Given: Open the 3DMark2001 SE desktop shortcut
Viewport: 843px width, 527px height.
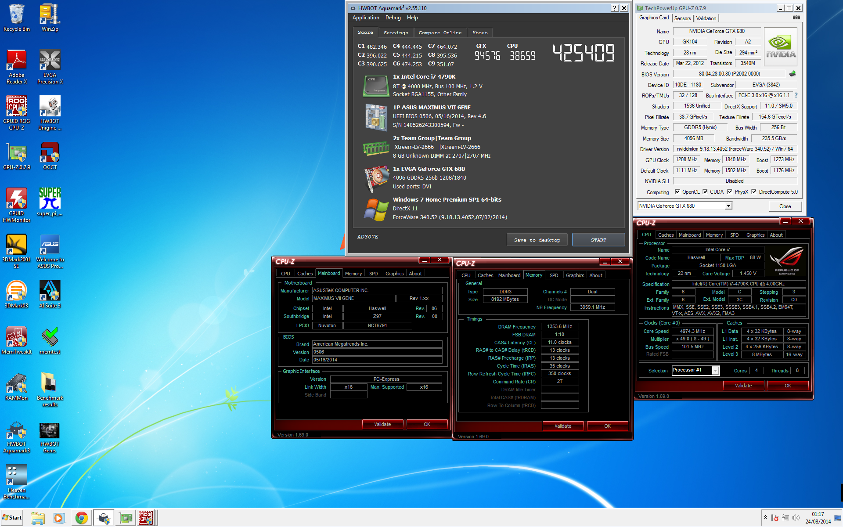Looking at the screenshot, I should tap(17, 251).
